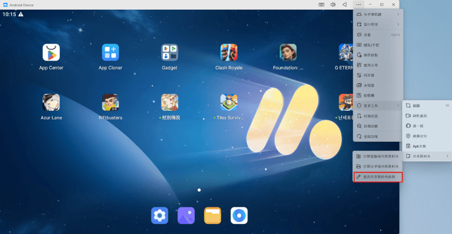
Task: Choose 截圖 screenshot in submenu
Action: [427, 106]
